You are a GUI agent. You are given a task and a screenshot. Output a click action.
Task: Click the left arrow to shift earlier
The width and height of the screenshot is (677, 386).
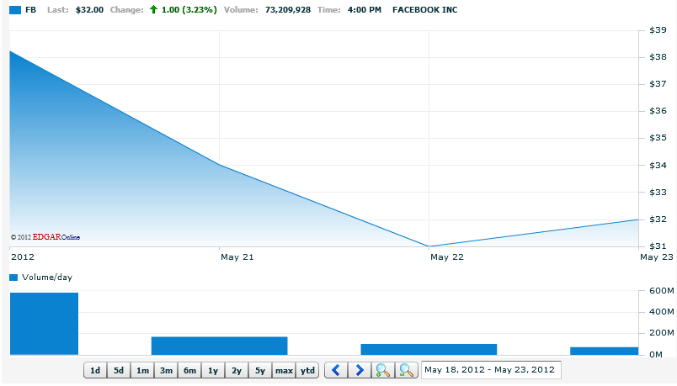pos(336,370)
